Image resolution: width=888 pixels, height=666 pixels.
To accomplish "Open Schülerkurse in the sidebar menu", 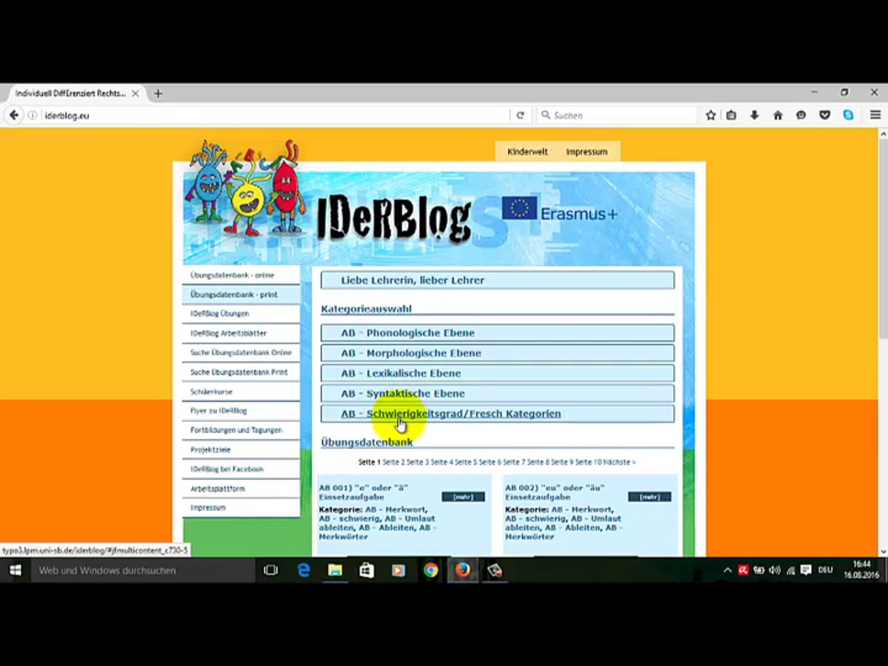I will point(211,391).
